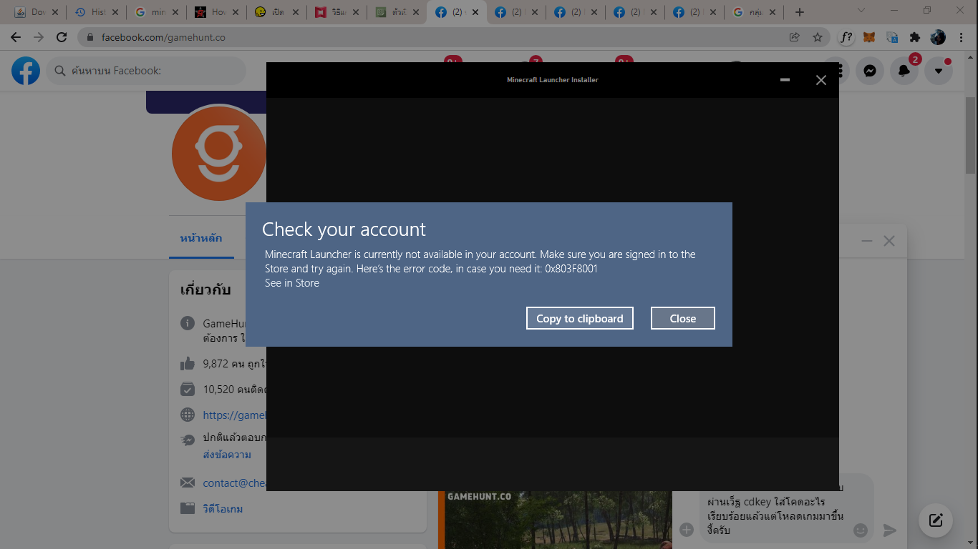Close the active Facebook tab
Image resolution: width=978 pixels, height=549 pixels.
[475, 12]
